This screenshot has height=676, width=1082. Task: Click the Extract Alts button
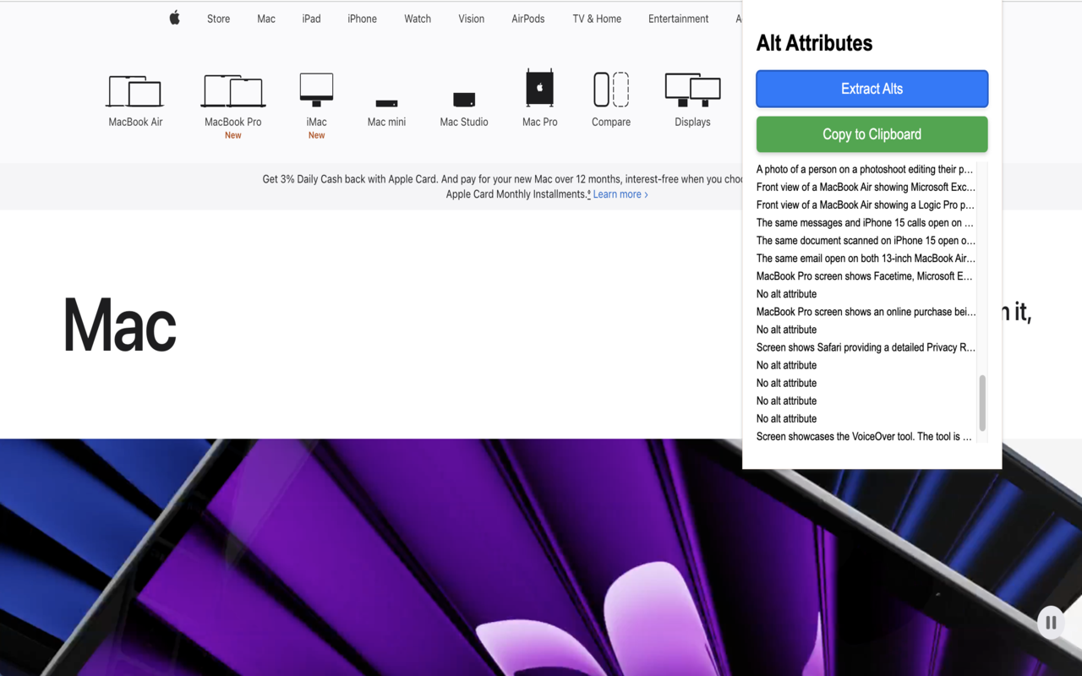(x=872, y=89)
